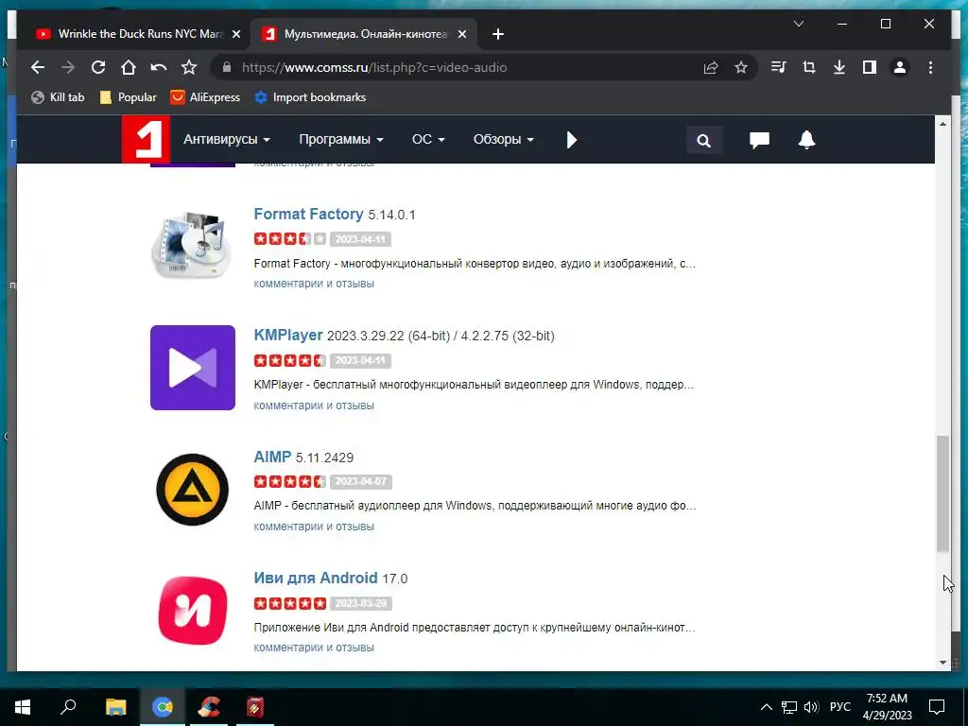This screenshot has height=726, width=968.
Task: Open the browser home page icon
Action: click(x=129, y=67)
